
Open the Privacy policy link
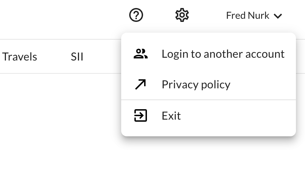coord(196,84)
